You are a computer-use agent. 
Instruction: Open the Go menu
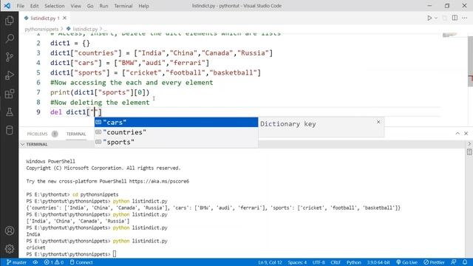point(90,6)
